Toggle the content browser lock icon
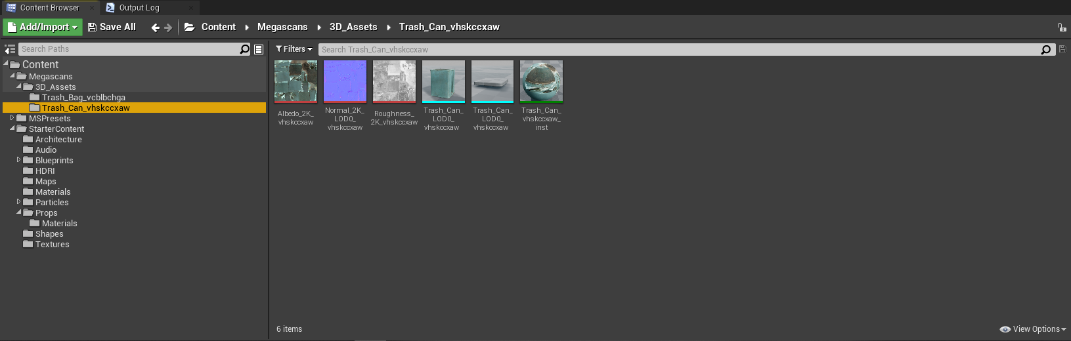The width and height of the screenshot is (1071, 341). pyautogui.click(x=1061, y=28)
